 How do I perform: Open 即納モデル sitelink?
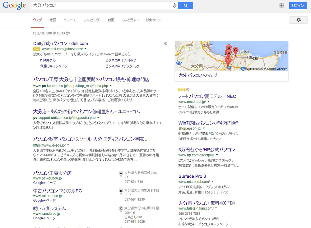48,60
